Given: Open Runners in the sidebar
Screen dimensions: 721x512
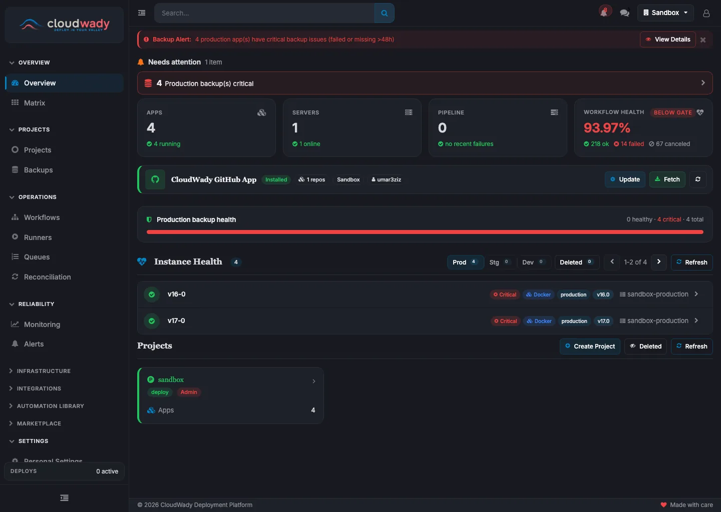Looking at the screenshot, I should point(64,237).
